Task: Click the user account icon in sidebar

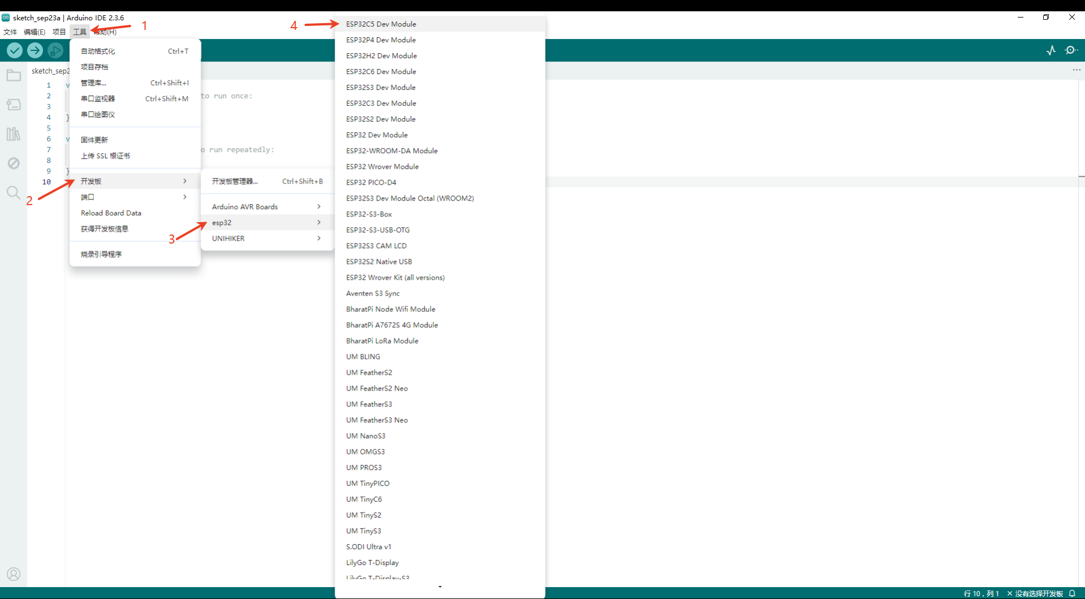Action: 14,574
